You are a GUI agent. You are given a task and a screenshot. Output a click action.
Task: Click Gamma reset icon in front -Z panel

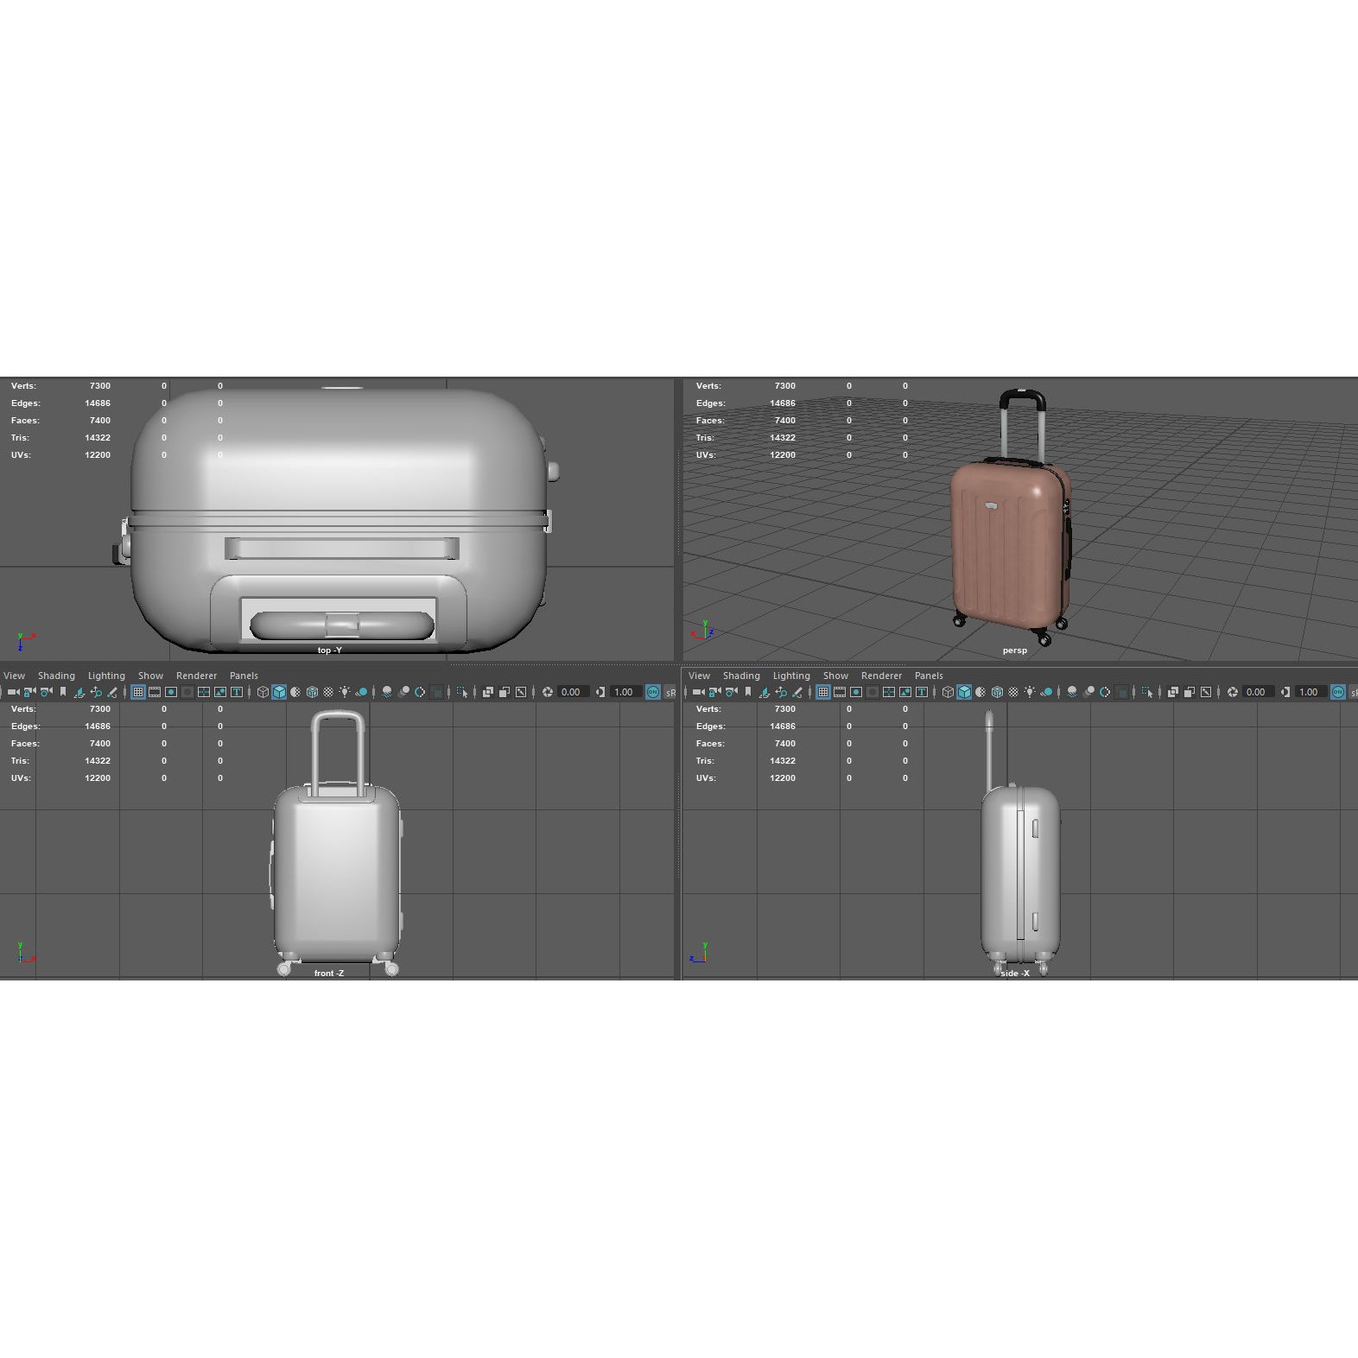[x=600, y=692]
